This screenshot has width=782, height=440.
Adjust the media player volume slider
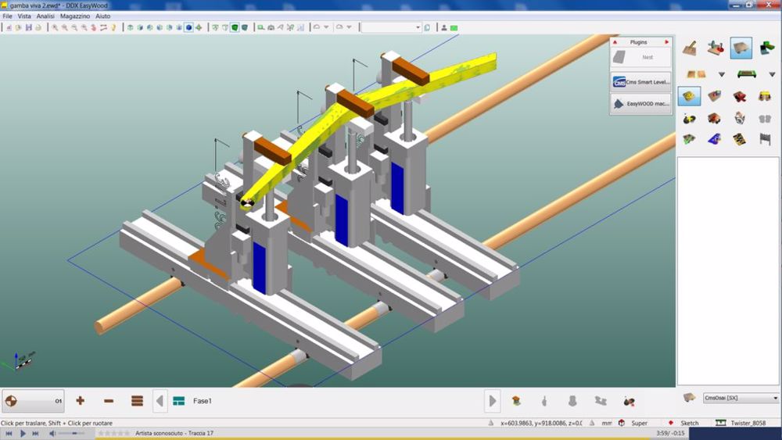point(72,433)
